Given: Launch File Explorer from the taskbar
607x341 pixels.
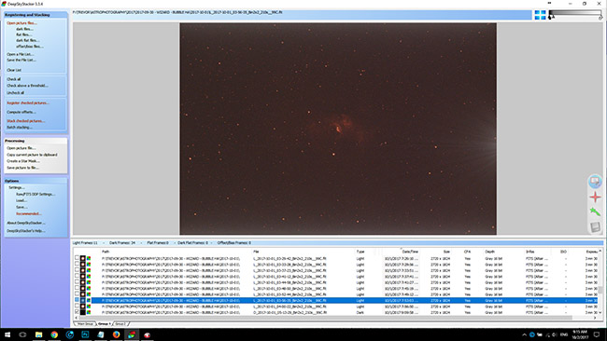Looking at the screenshot, I should click(38, 334).
